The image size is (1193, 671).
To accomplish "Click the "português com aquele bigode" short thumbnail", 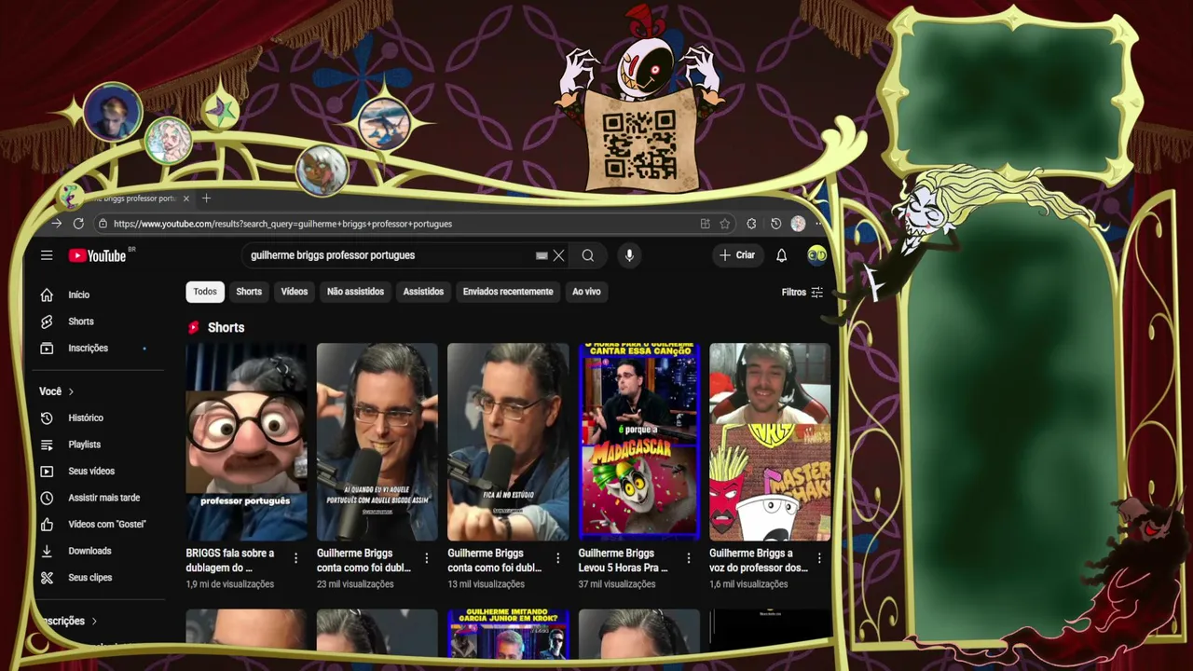I will [x=377, y=442].
